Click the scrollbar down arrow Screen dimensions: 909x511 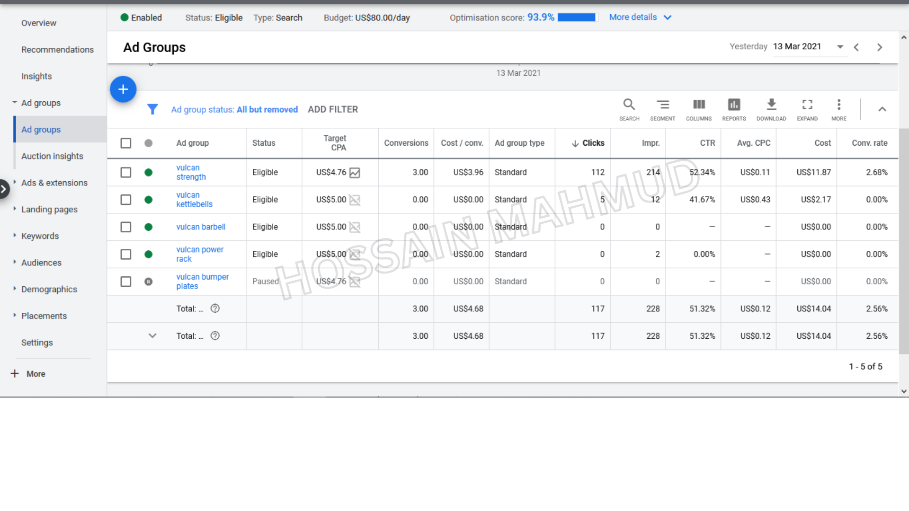(x=904, y=391)
